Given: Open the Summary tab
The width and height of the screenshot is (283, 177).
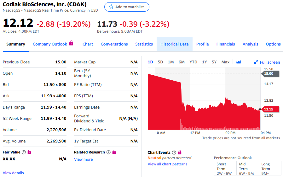Looking at the screenshot, I should coord(16,44).
